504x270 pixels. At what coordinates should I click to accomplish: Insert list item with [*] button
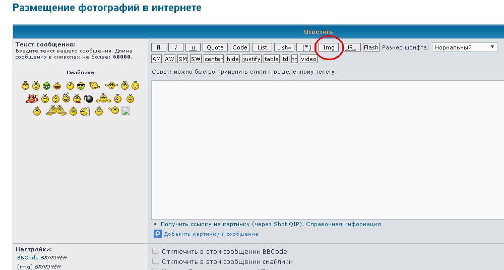click(x=306, y=47)
